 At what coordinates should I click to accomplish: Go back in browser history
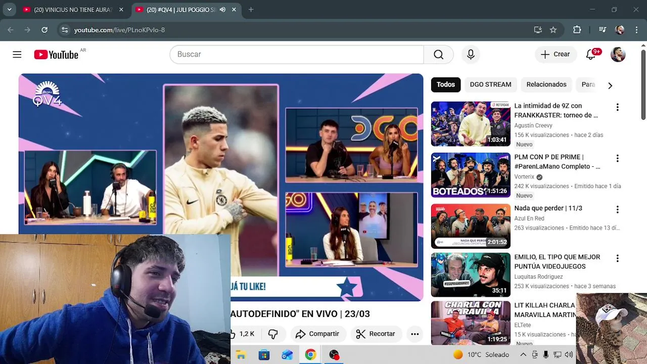[11, 30]
